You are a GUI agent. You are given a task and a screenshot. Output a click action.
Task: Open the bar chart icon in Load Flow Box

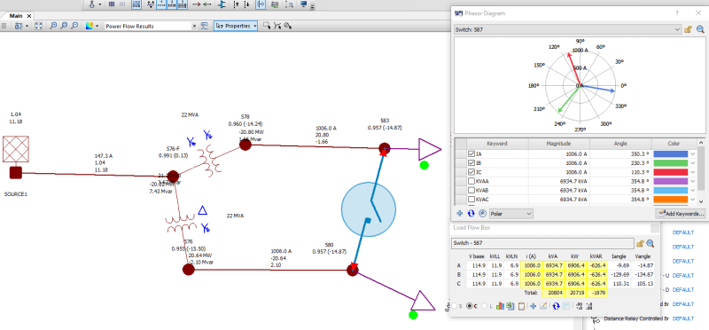(500, 306)
